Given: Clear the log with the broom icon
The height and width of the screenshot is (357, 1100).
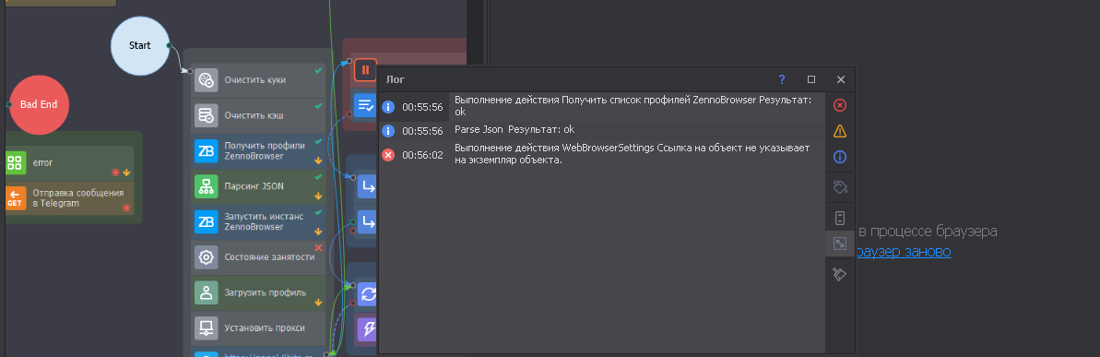Looking at the screenshot, I should coord(840,274).
